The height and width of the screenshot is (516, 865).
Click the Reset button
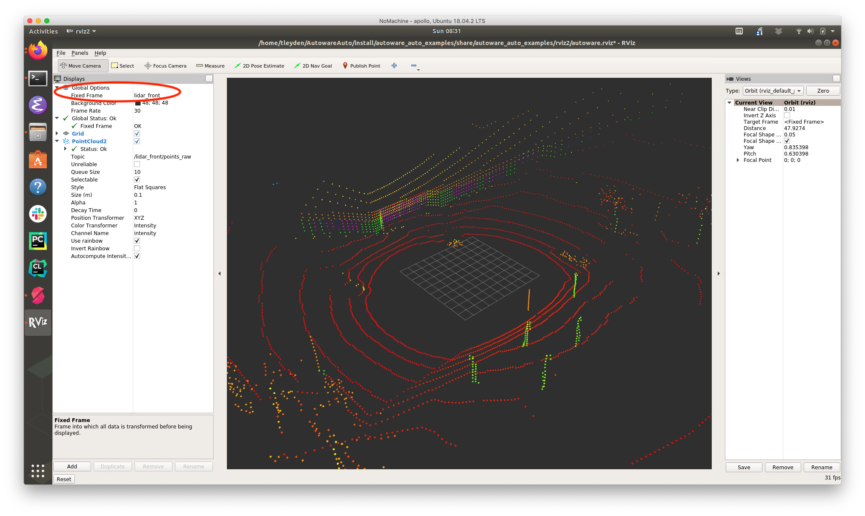(x=64, y=479)
